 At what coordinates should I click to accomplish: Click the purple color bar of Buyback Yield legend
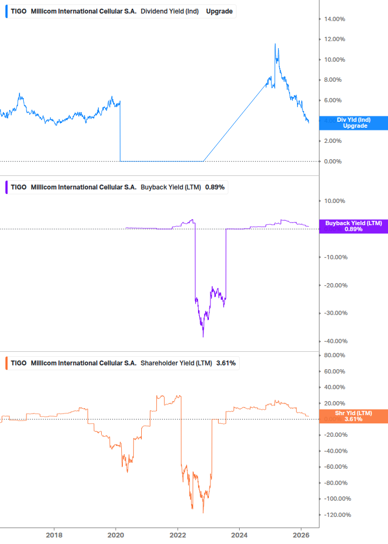pos(6,187)
